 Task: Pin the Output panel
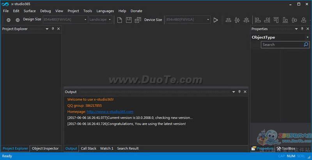pos(239,92)
